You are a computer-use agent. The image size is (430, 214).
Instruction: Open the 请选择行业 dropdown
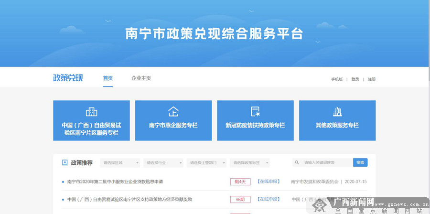(163, 163)
